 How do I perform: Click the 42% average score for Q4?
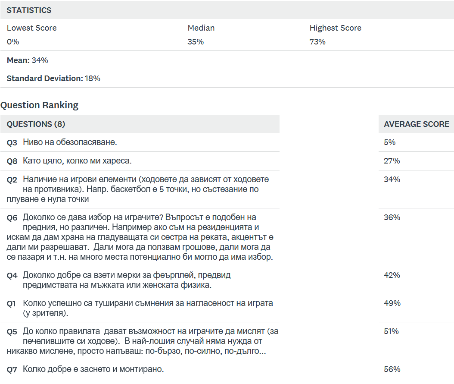pyautogui.click(x=392, y=275)
